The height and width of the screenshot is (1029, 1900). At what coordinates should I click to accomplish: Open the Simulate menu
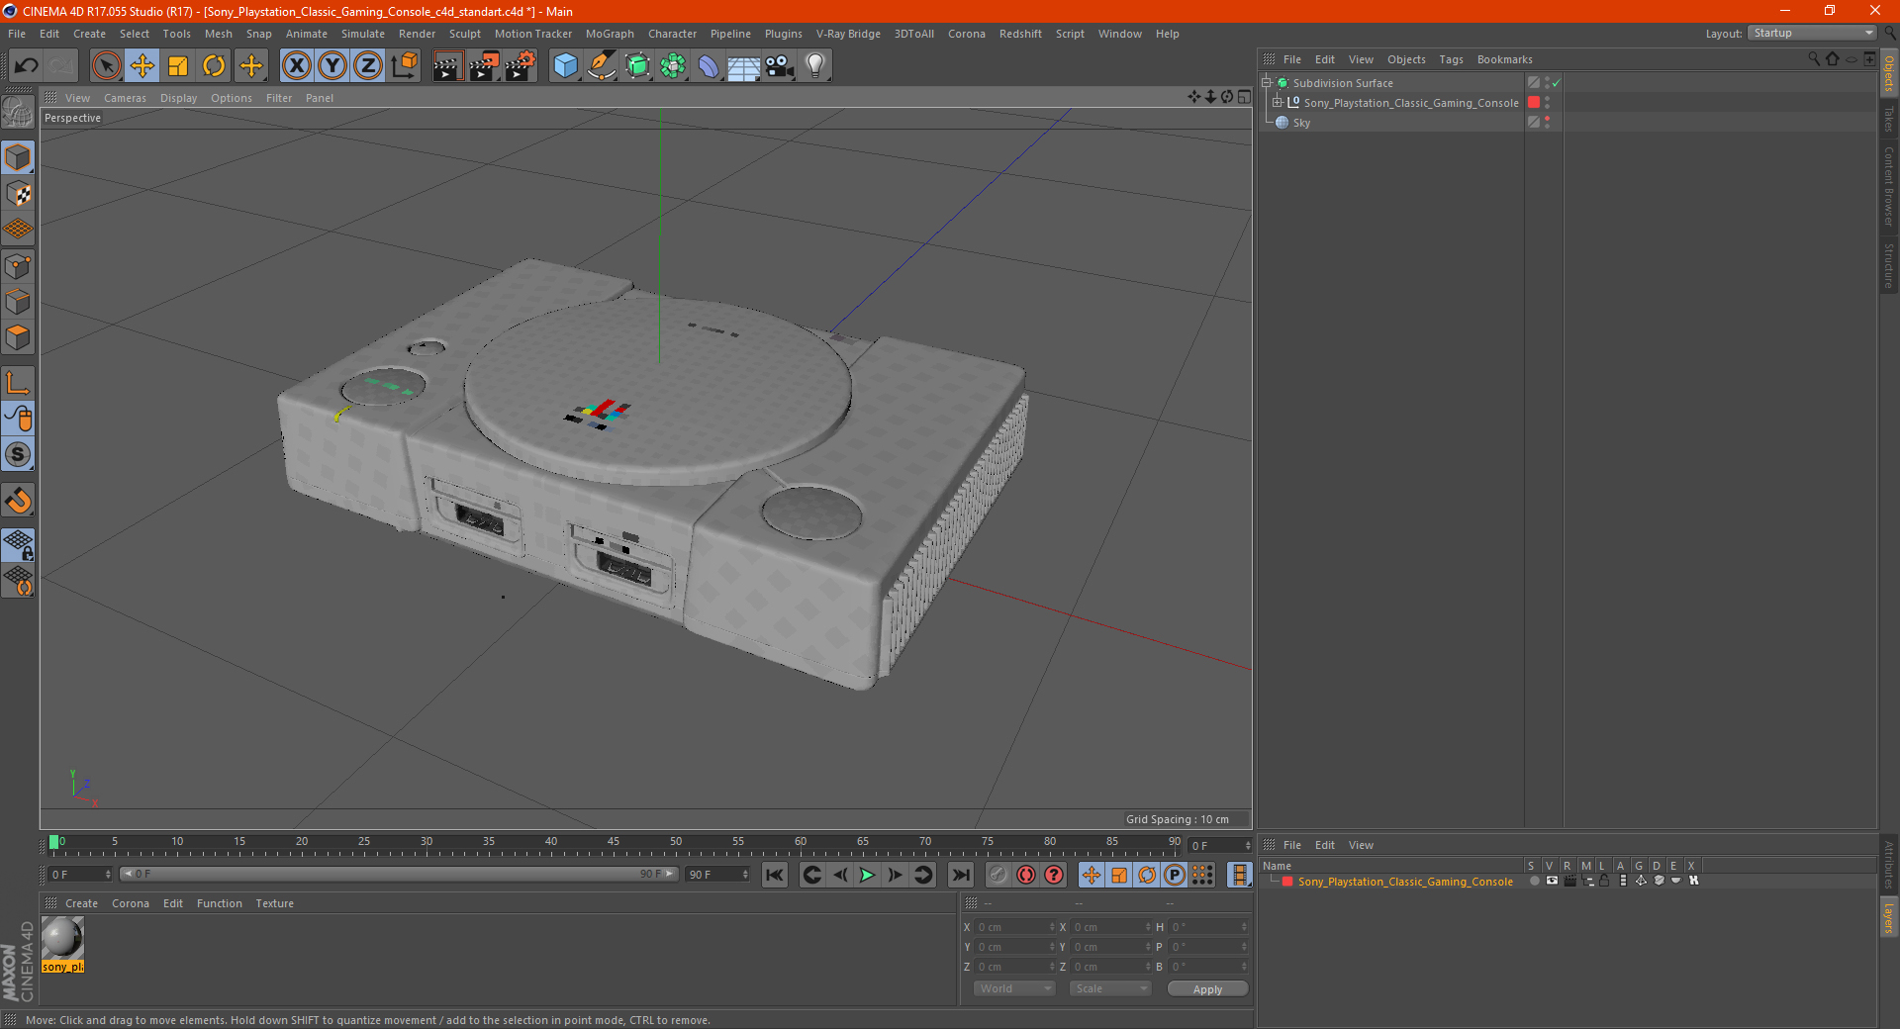363,34
